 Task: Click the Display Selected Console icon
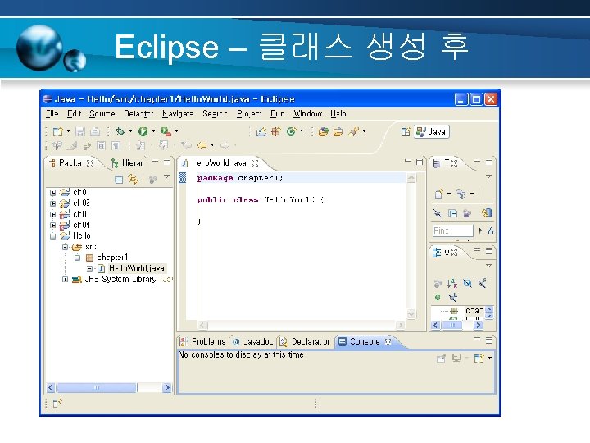pyautogui.click(x=456, y=358)
